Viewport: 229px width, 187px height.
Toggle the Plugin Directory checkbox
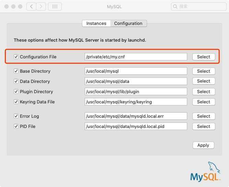tap(16, 91)
